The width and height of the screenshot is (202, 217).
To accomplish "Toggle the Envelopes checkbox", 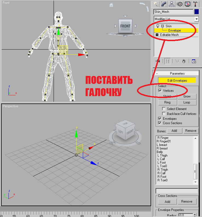I will pos(160,118).
